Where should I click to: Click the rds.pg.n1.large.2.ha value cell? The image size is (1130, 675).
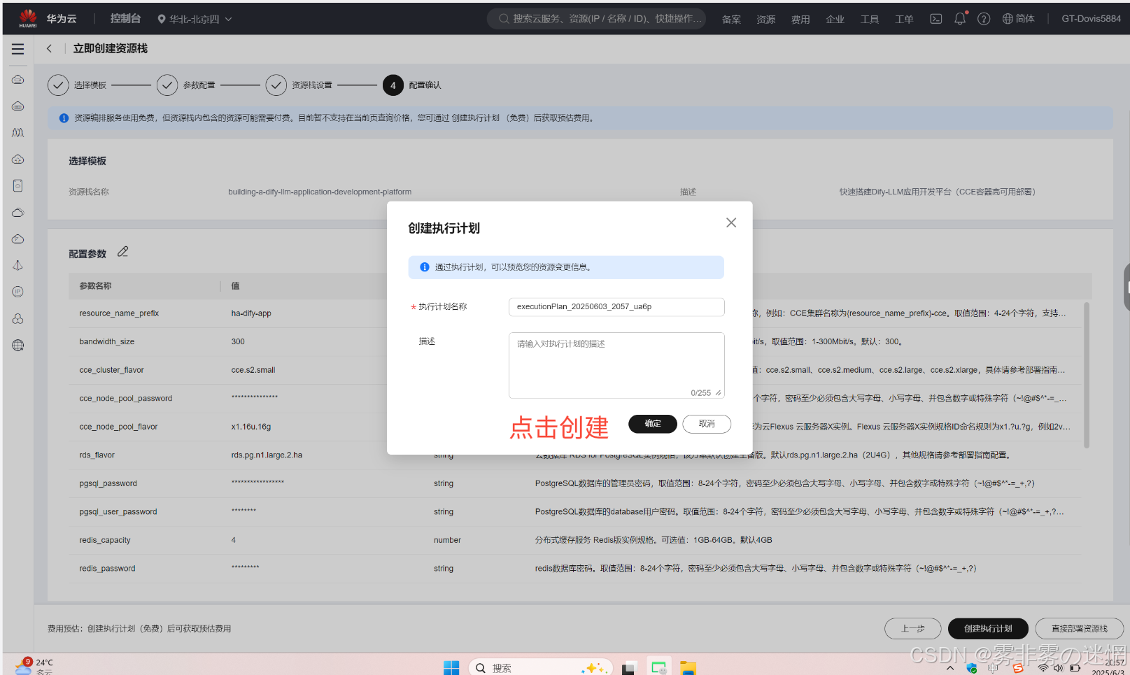pyautogui.click(x=267, y=455)
